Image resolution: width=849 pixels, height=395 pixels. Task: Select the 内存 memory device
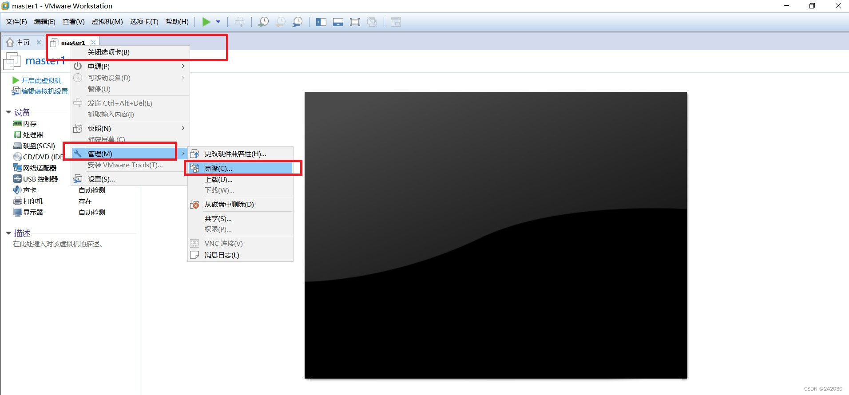[25, 124]
